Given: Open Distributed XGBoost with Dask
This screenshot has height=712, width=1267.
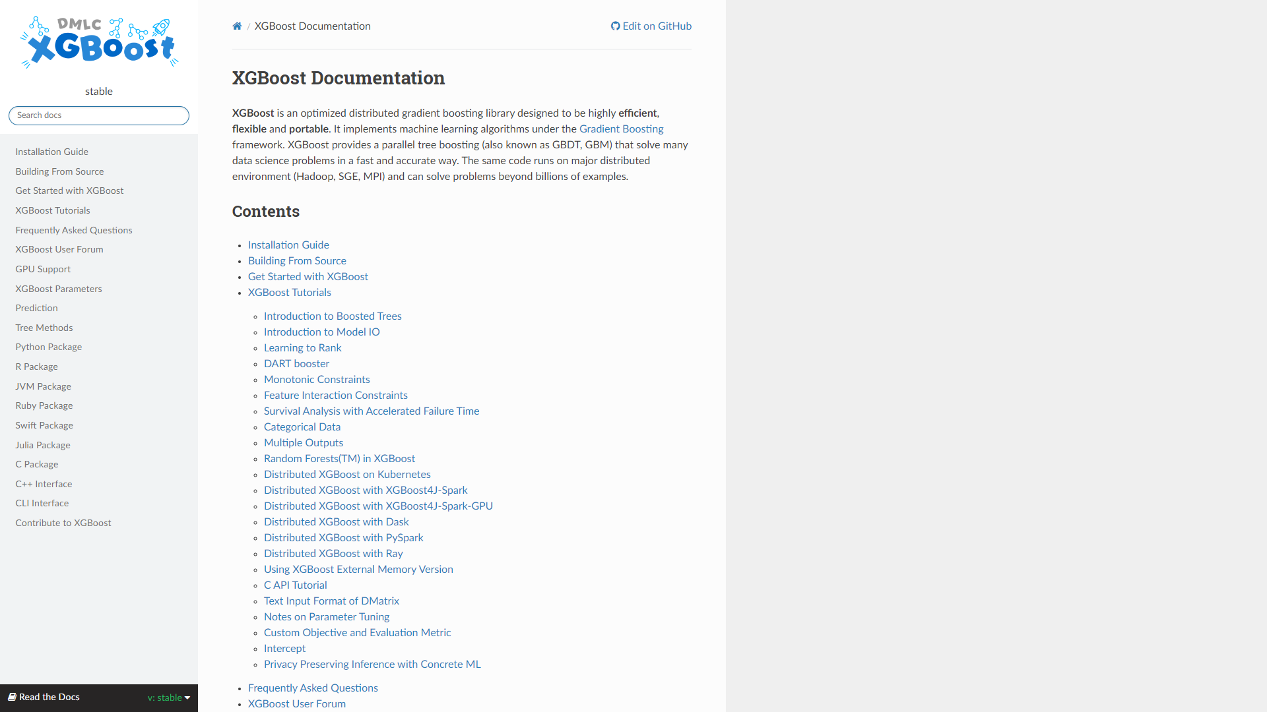Looking at the screenshot, I should click(x=337, y=521).
